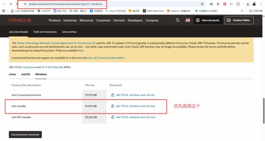Open the Customers menu
Screen dimensions: 265x141
coord(103,20)
